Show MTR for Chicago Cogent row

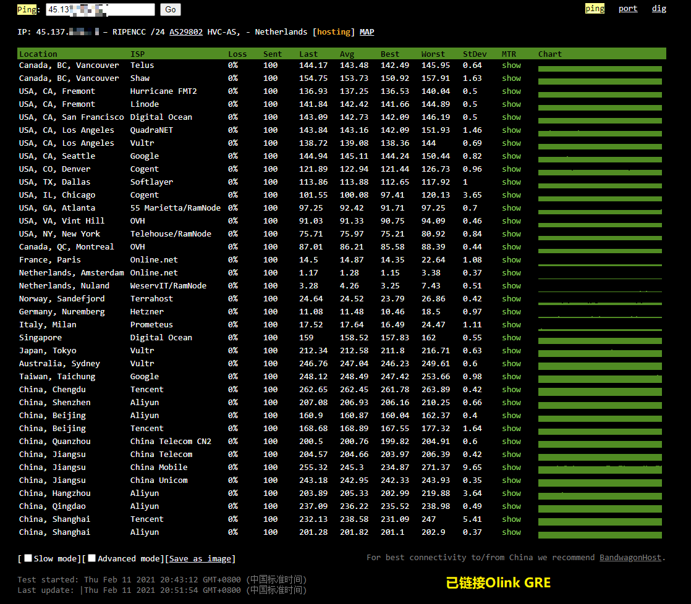(x=511, y=195)
